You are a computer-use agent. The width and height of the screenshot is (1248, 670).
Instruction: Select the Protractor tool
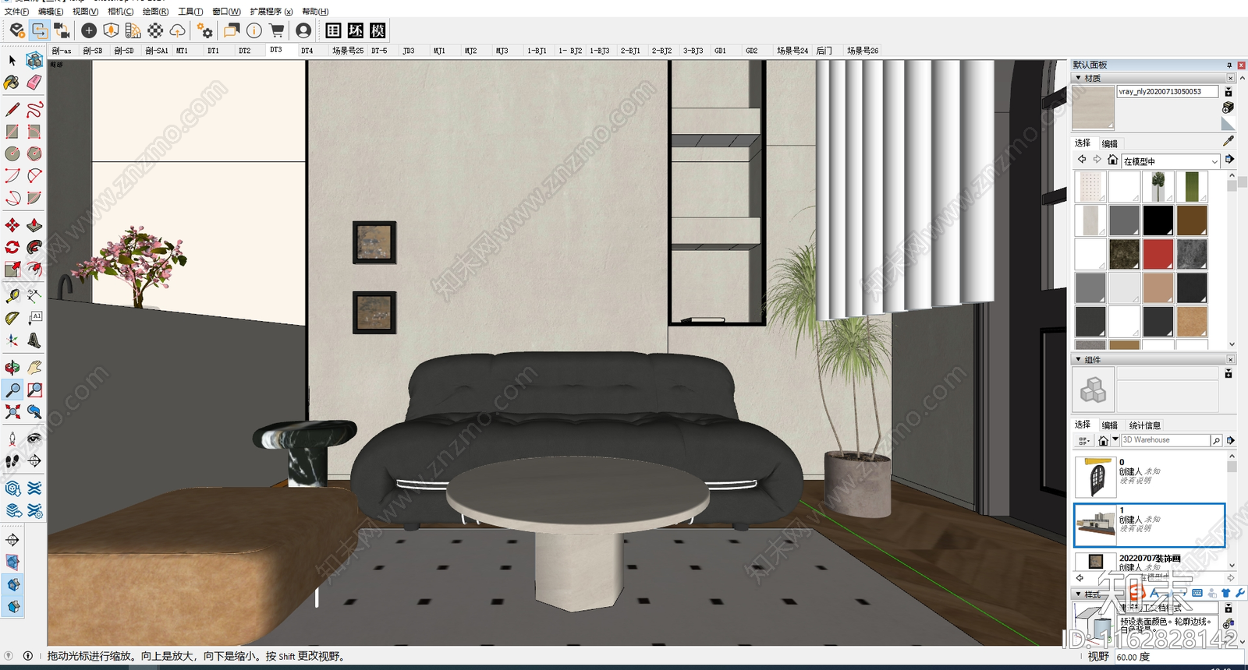[x=12, y=318]
